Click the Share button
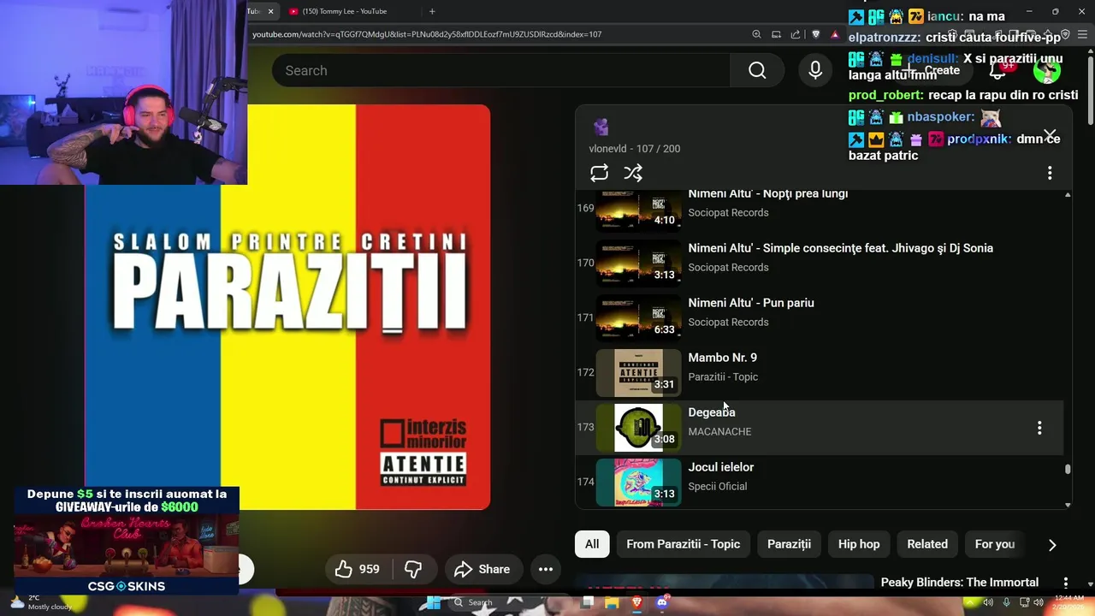 482,569
